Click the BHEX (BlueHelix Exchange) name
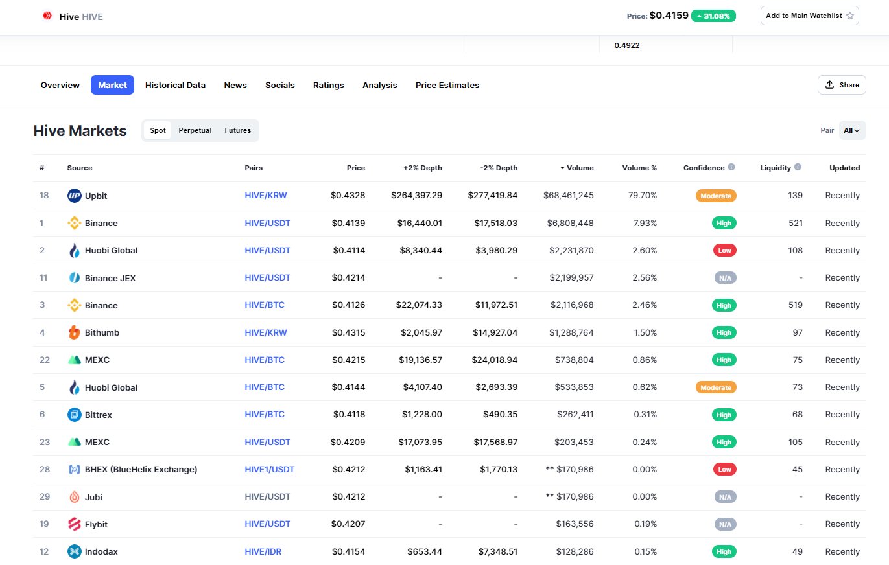The image size is (889, 565). point(141,469)
